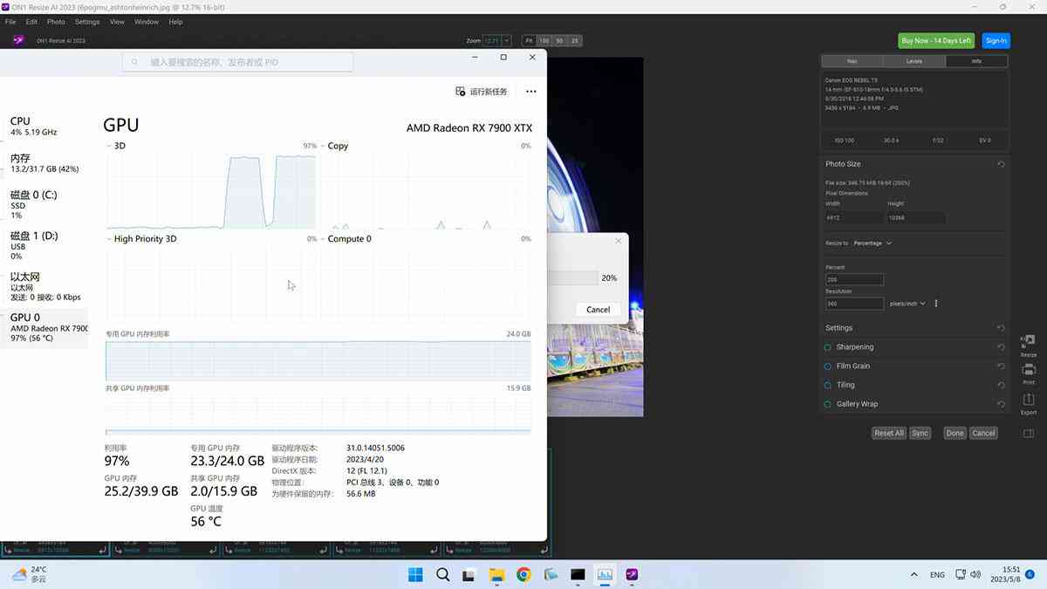Open the pixels/inch unit dropdown
The image size is (1047, 589).
coord(908,304)
